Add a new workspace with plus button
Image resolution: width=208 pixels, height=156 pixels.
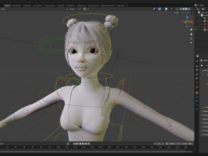pos(127,6)
